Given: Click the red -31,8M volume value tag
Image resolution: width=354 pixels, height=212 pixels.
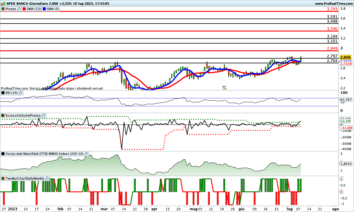Looking at the screenshot, I should (346, 128).
